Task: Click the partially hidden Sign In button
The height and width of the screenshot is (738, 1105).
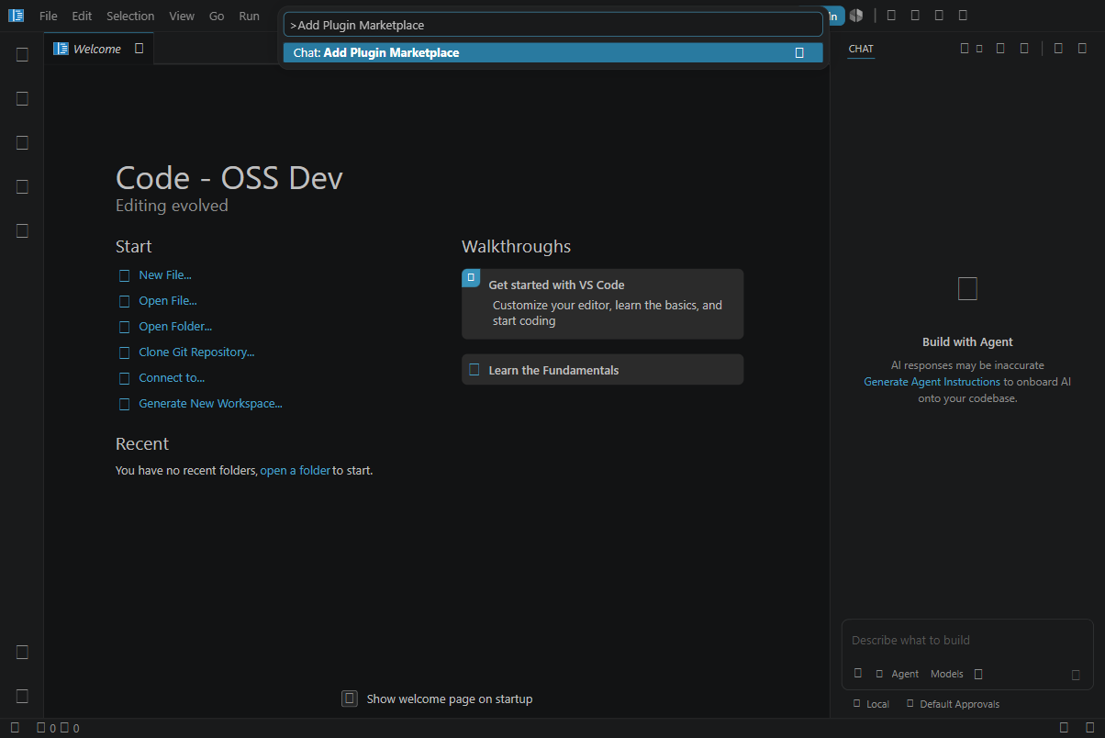Action: tap(835, 16)
